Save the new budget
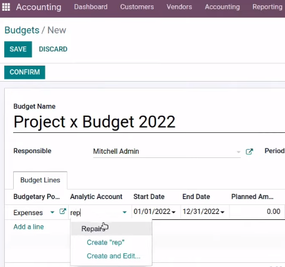The height and width of the screenshot is (267, 285). click(x=18, y=49)
